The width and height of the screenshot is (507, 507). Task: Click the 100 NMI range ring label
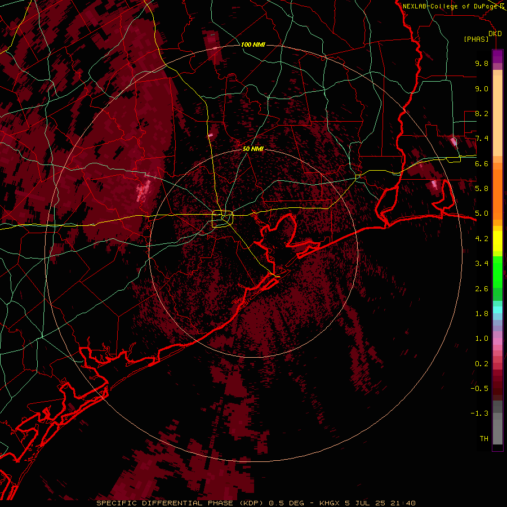tap(253, 45)
